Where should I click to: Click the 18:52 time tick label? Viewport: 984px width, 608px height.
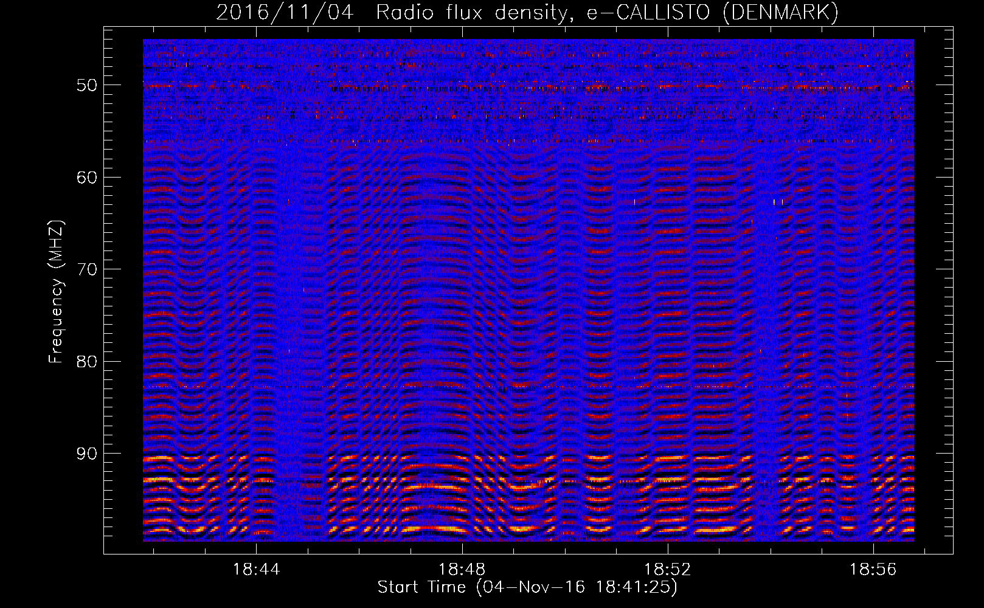668,570
